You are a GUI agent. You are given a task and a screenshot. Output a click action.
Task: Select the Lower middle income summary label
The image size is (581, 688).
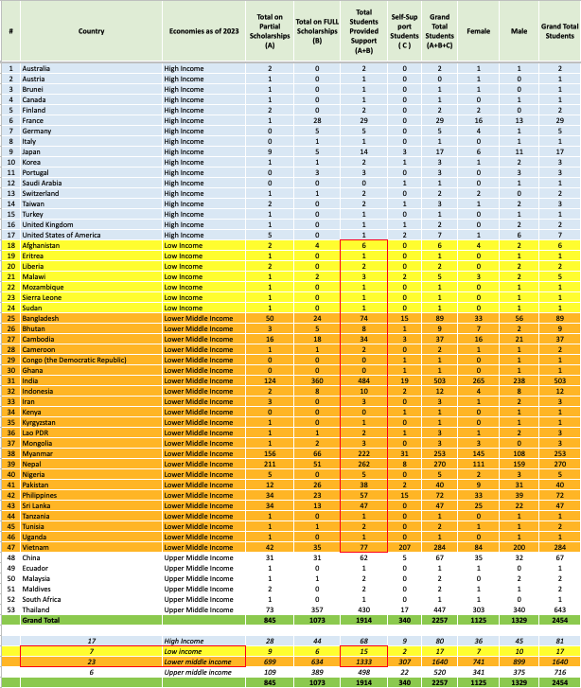203,662
